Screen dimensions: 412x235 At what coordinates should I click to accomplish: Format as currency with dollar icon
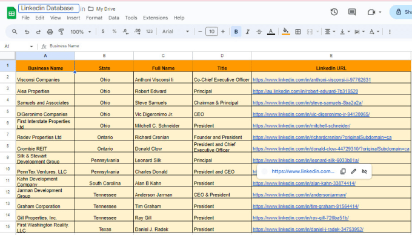(x=103, y=31)
